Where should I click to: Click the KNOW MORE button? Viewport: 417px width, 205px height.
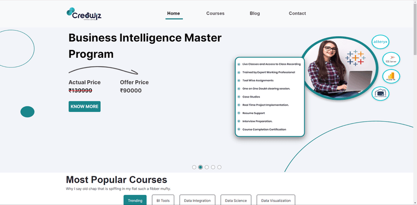coord(85,107)
